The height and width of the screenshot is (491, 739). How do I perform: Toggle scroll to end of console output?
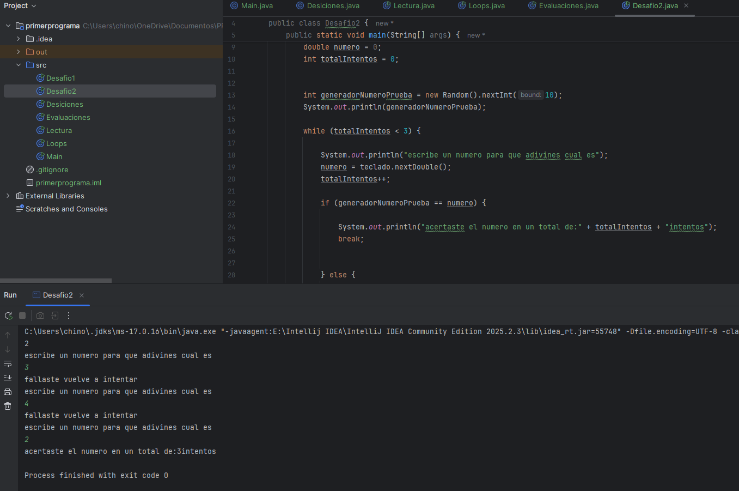click(8, 378)
